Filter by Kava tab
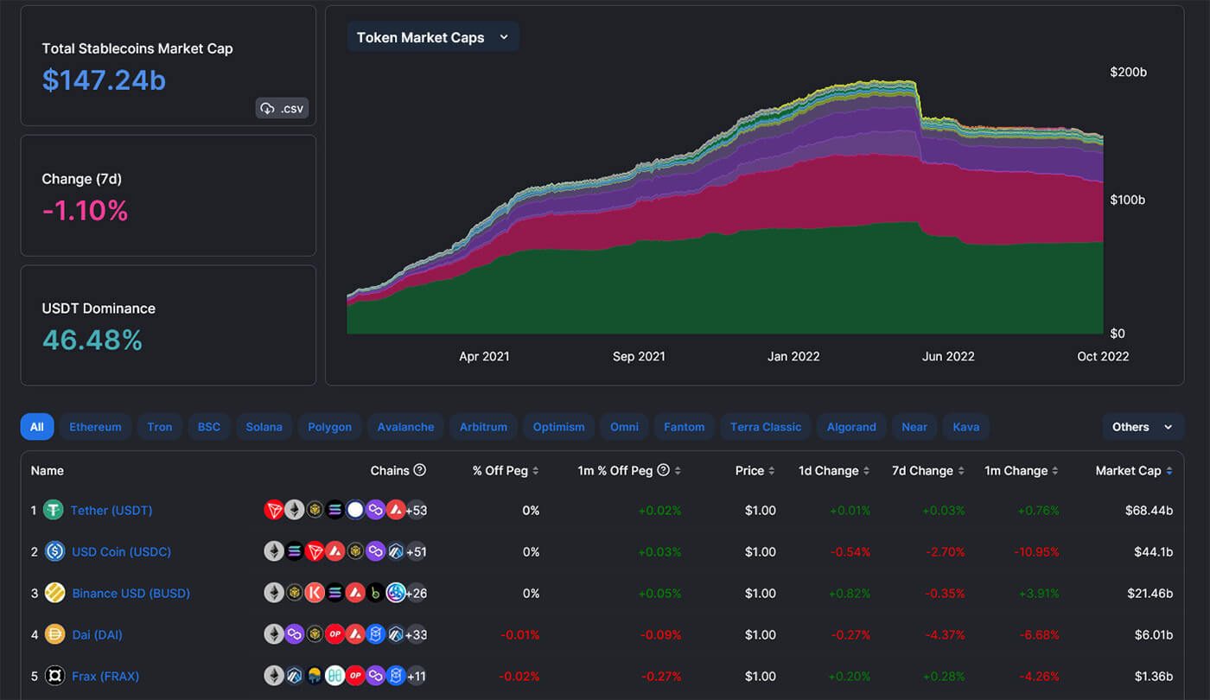This screenshot has height=700, width=1210. click(x=966, y=427)
